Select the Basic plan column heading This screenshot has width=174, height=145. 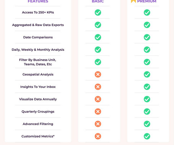pos(98,1)
